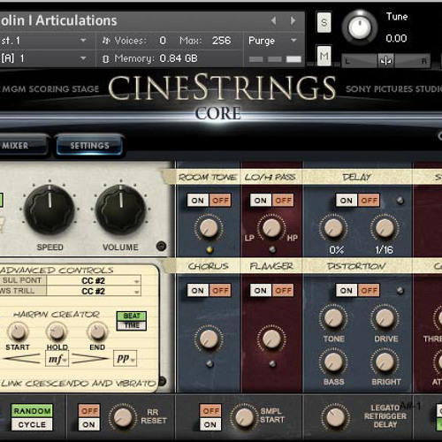This screenshot has height=442, width=442.
Task: Go to previous instrument preset arrow
Action: [x=274, y=20]
